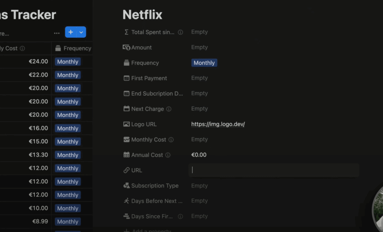383x232 pixels.
Task: Click the Subscription Type shapes icon
Action: click(126, 186)
